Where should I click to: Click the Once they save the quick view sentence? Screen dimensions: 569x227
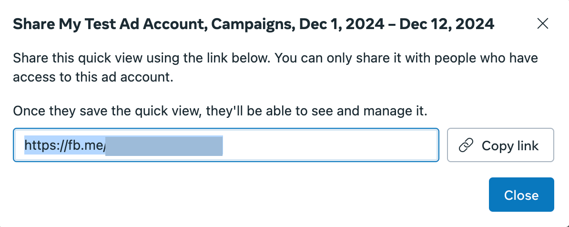point(220,111)
